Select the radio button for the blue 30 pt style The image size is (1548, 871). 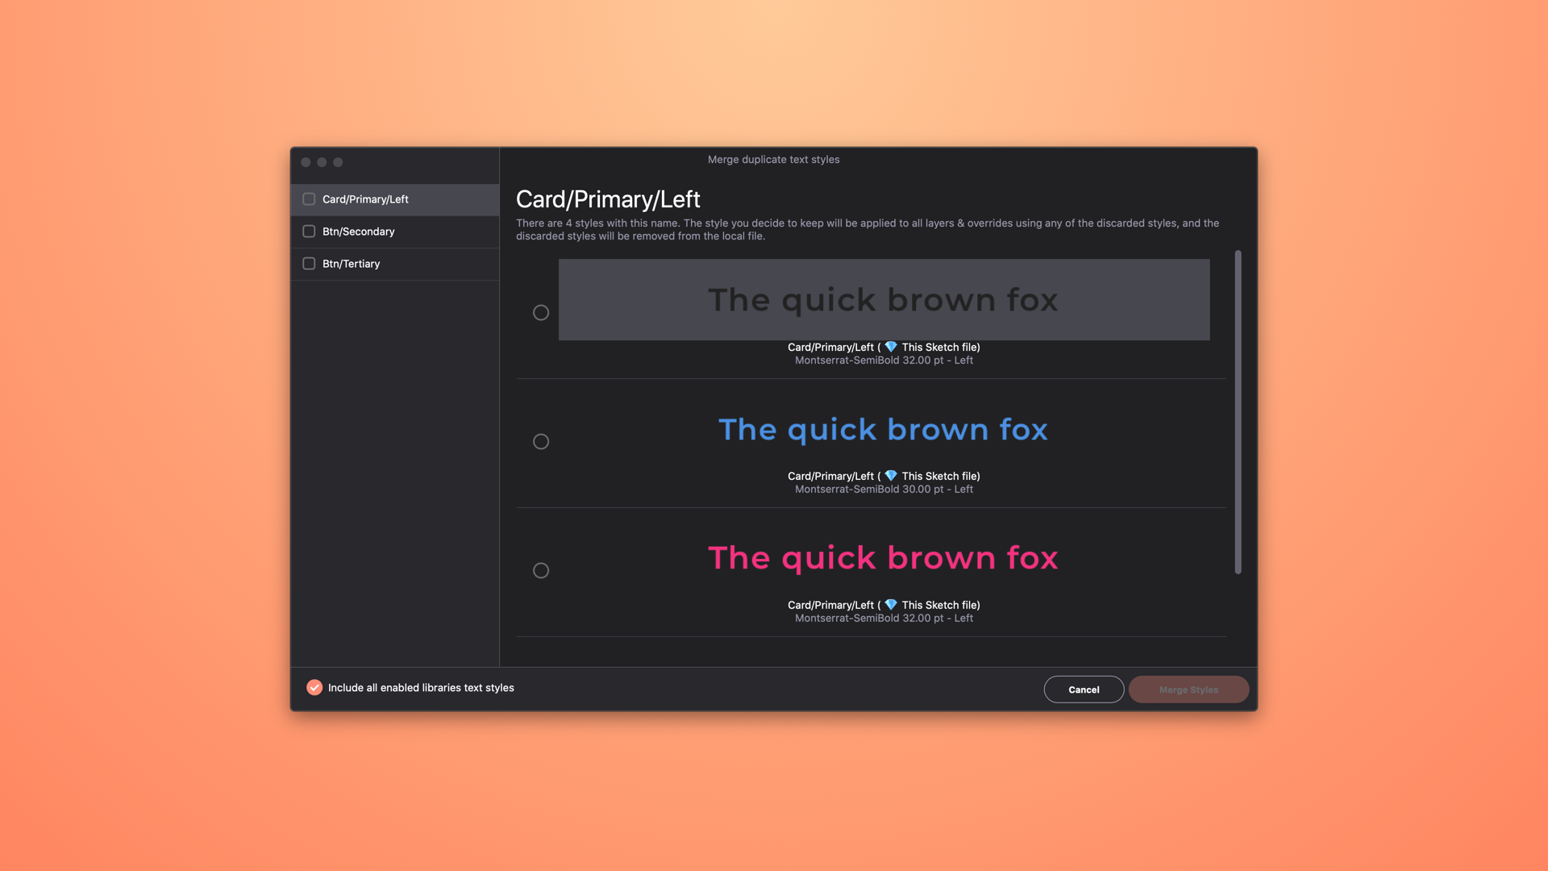click(541, 442)
